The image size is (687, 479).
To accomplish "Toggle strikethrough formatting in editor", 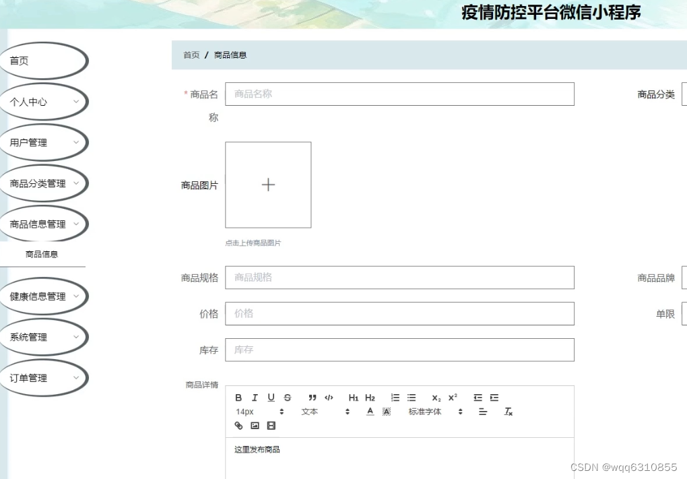I will 288,397.
